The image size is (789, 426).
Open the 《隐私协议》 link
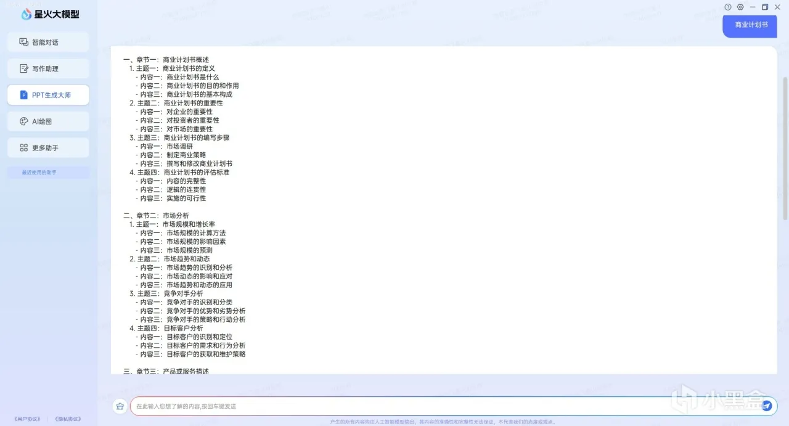(68, 419)
